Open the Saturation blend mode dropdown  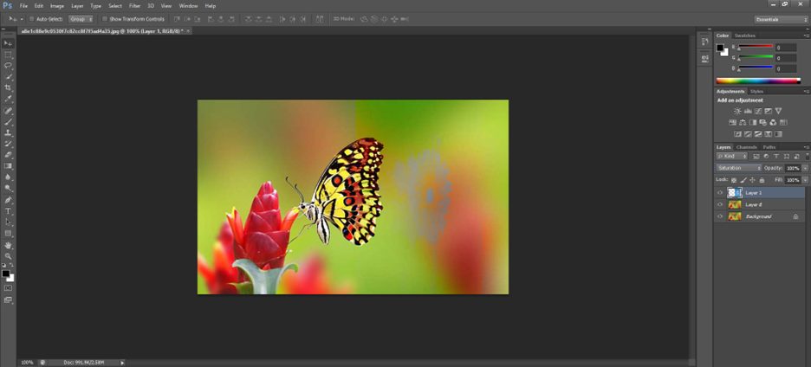click(738, 168)
